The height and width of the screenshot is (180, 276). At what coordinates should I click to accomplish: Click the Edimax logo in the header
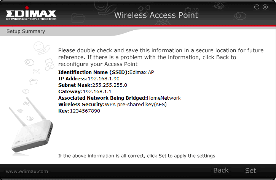(x=31, y=13)
